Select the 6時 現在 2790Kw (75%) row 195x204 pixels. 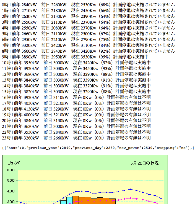click(x=88, y=39)
